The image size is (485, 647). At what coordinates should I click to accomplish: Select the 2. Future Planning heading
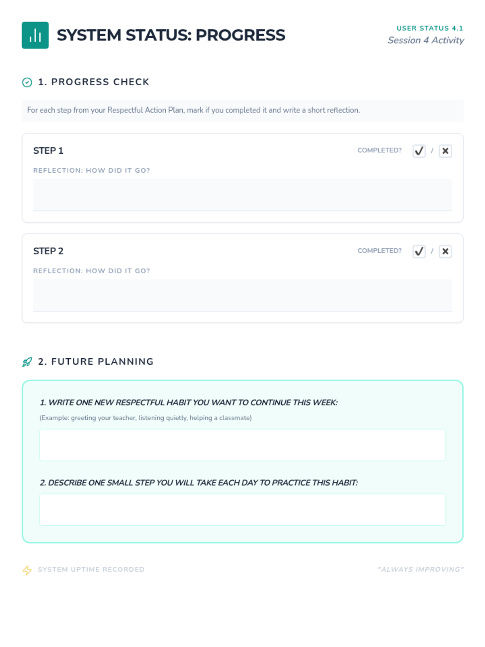(x=96, y=362)
